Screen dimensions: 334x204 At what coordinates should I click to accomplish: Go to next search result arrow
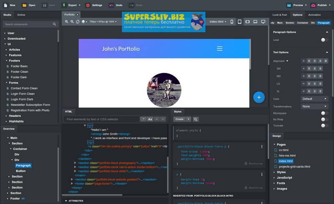coord(163,119)
